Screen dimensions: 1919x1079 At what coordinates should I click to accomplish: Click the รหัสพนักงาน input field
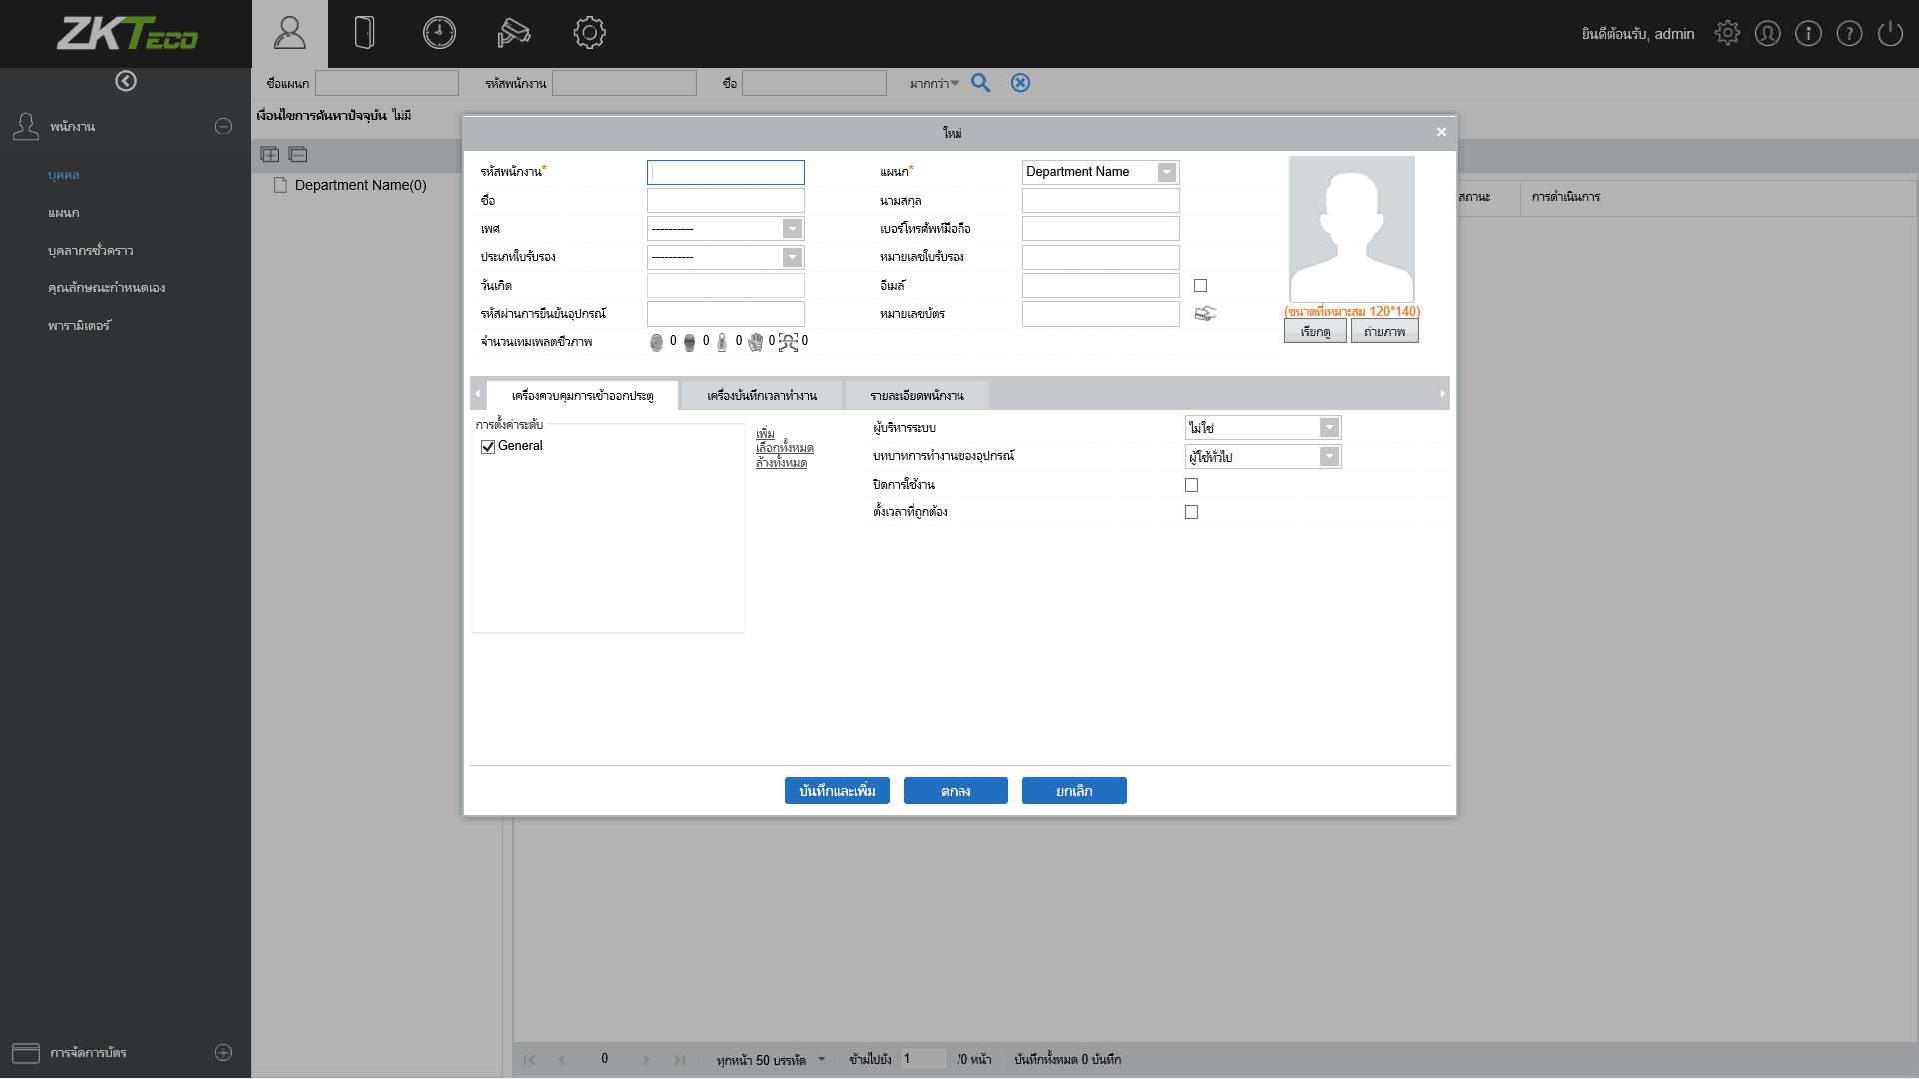pos(725,172)
